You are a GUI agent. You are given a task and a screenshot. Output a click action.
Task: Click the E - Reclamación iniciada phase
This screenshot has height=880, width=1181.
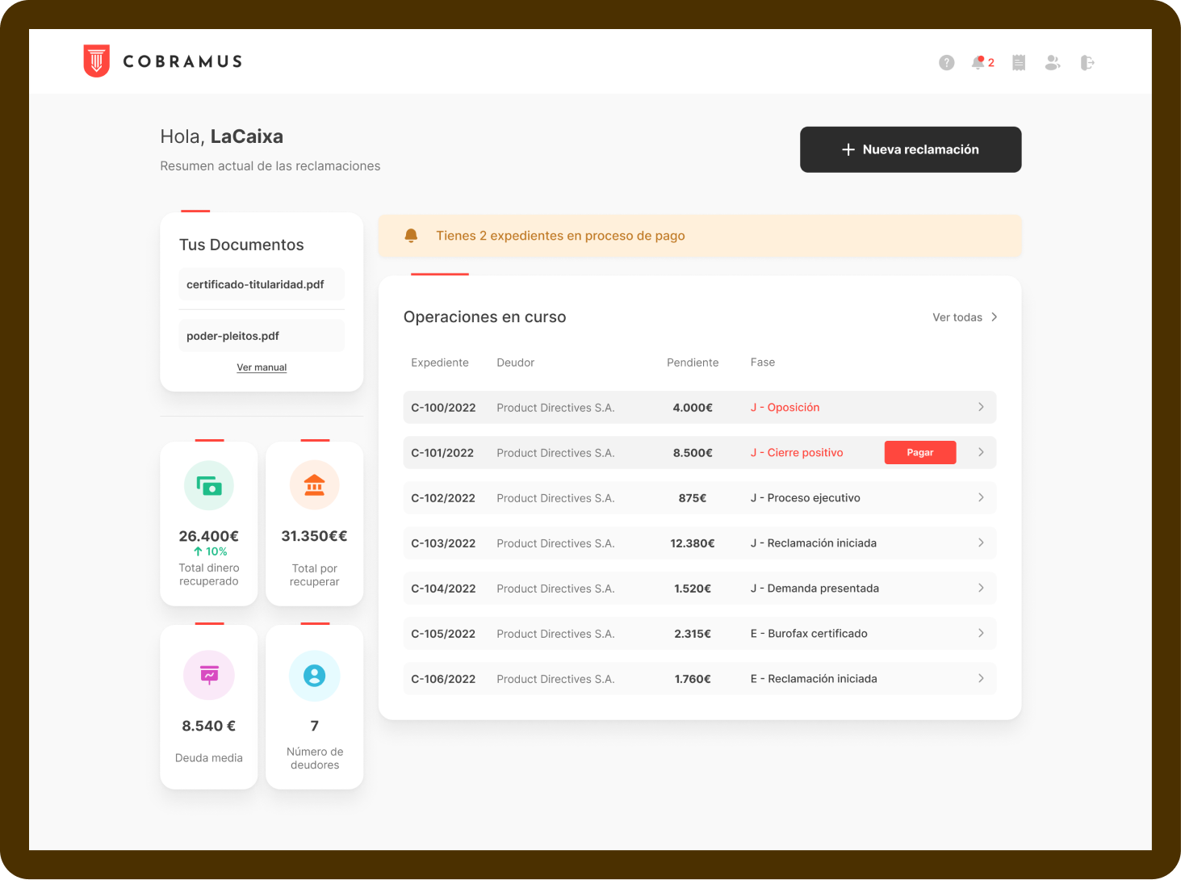pos(814,679)
